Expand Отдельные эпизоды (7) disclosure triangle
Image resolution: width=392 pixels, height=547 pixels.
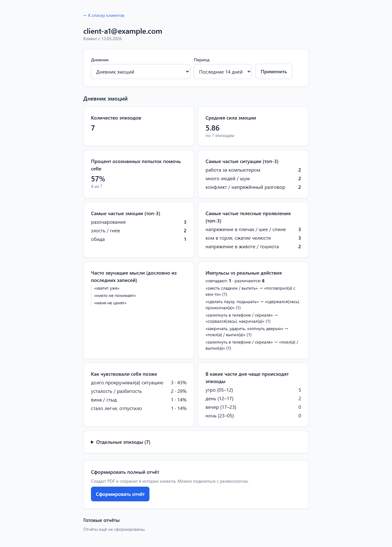click(92, 442)
